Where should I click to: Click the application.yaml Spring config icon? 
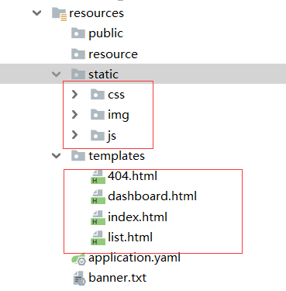(x=78, y=258)
